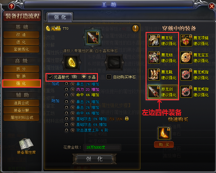The width and height of the screenshot is (216, 173).
Task: Open the 拆分 menu item in sidebar
Action: 21,69
